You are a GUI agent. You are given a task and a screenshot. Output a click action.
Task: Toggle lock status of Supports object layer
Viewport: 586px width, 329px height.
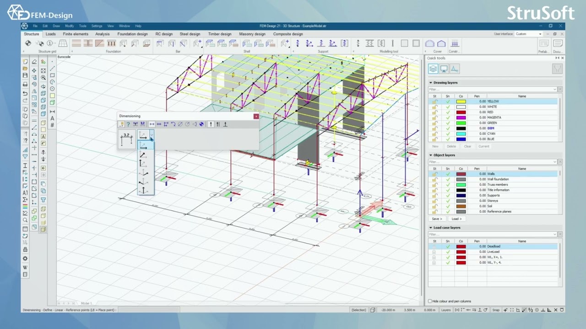pos(434,196)
